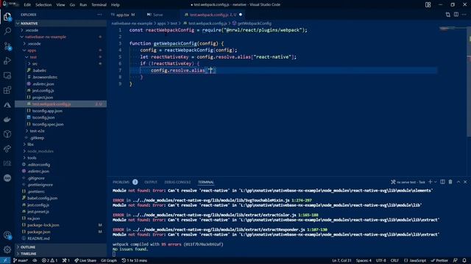
Task: Open the Search view in activity bar
Action: [7, 31]
